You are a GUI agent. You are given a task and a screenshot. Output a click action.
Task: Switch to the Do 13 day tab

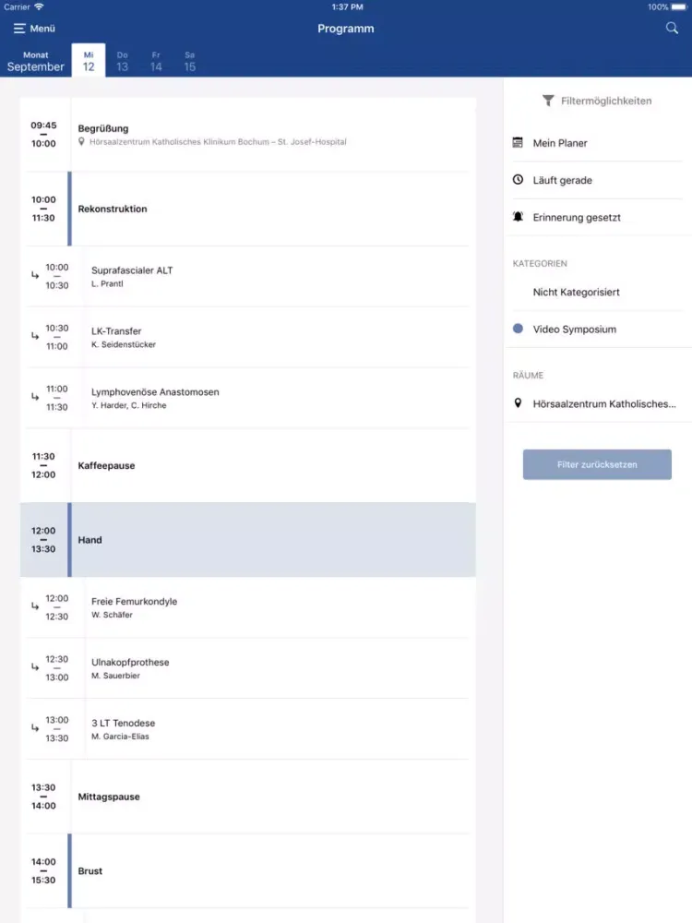coord(122,62)
